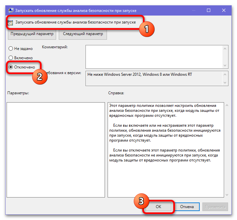
Task: Close the policy dialog window
Action: point(224,10)
